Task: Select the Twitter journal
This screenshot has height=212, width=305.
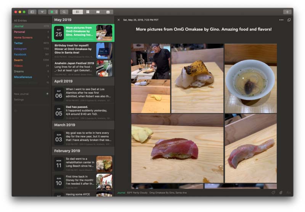Action: coord(32,43)
